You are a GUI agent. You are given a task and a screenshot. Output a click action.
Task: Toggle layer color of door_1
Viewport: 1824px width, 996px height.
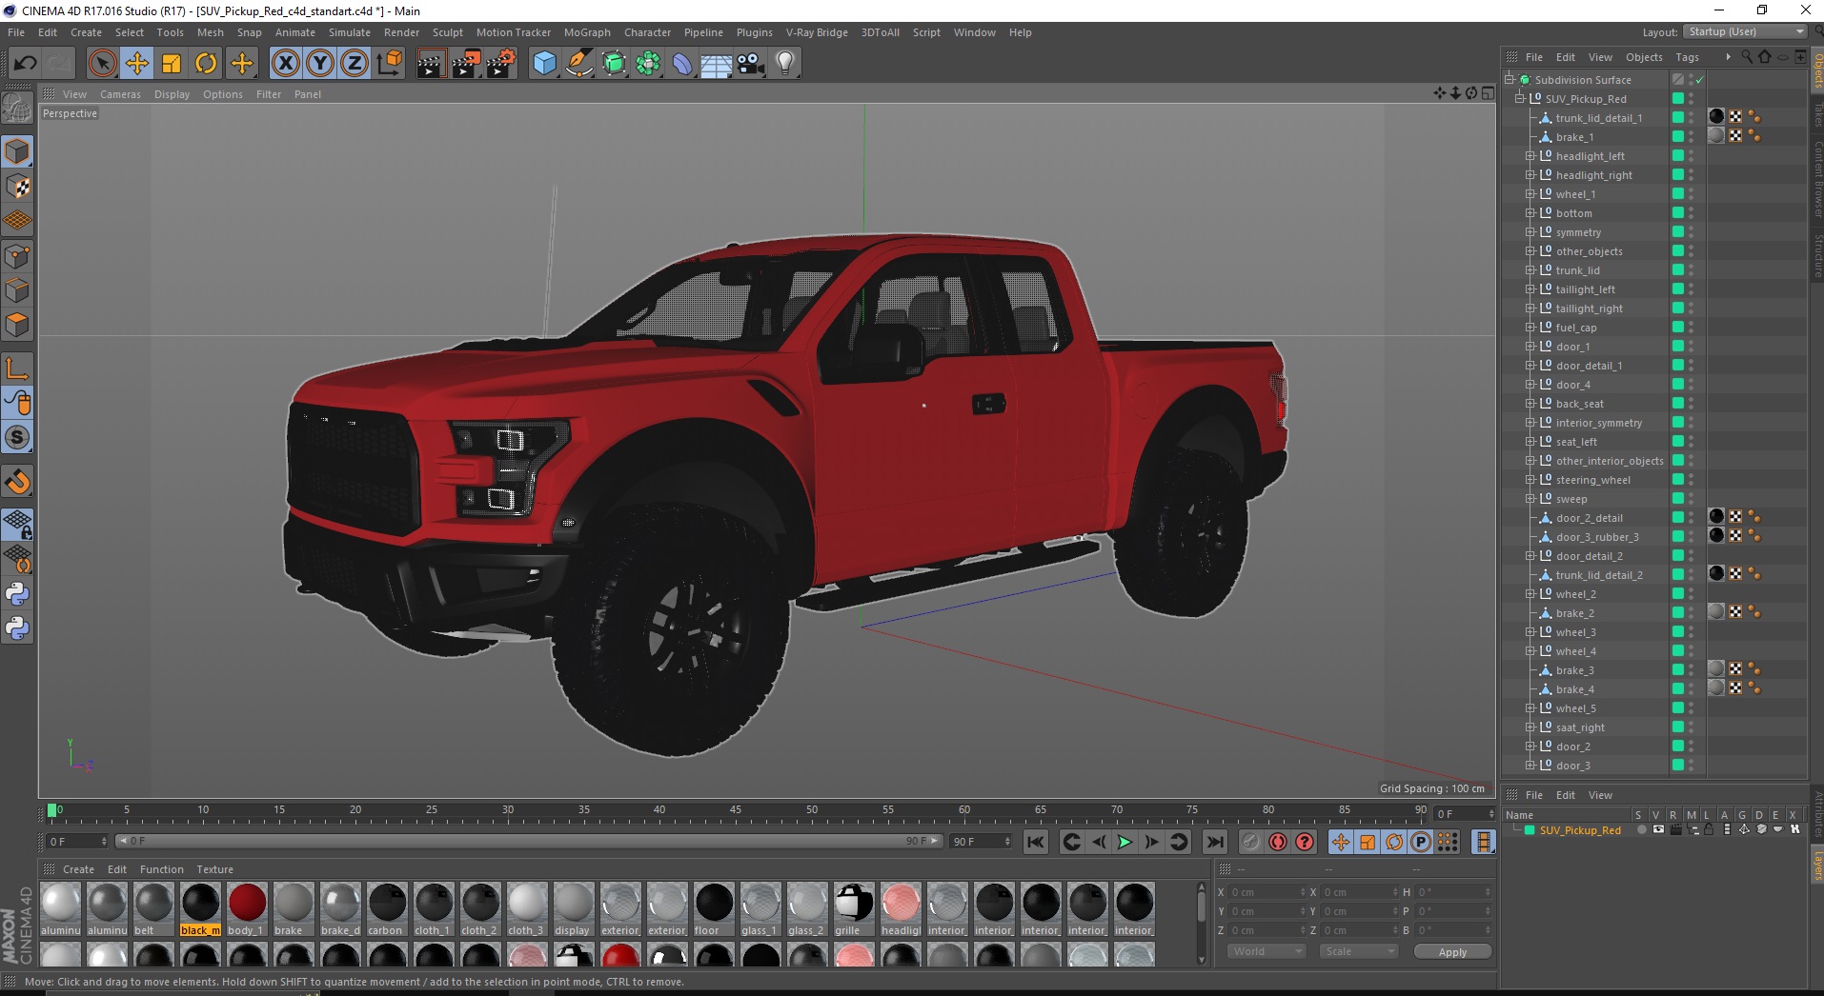click(x=1678, y=346)
